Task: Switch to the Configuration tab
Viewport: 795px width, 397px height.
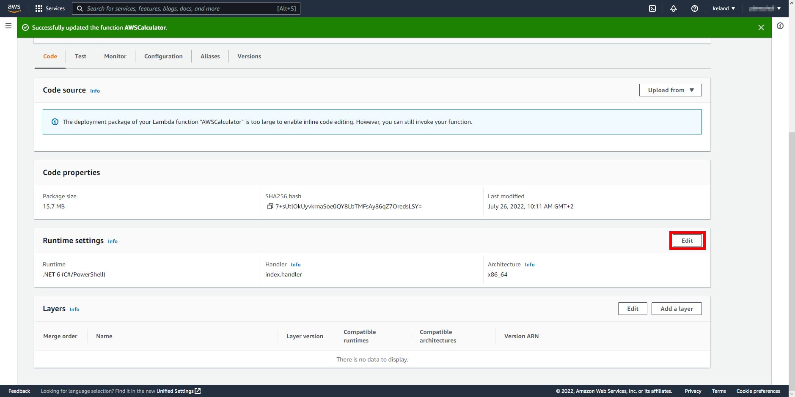Action: 163,56
